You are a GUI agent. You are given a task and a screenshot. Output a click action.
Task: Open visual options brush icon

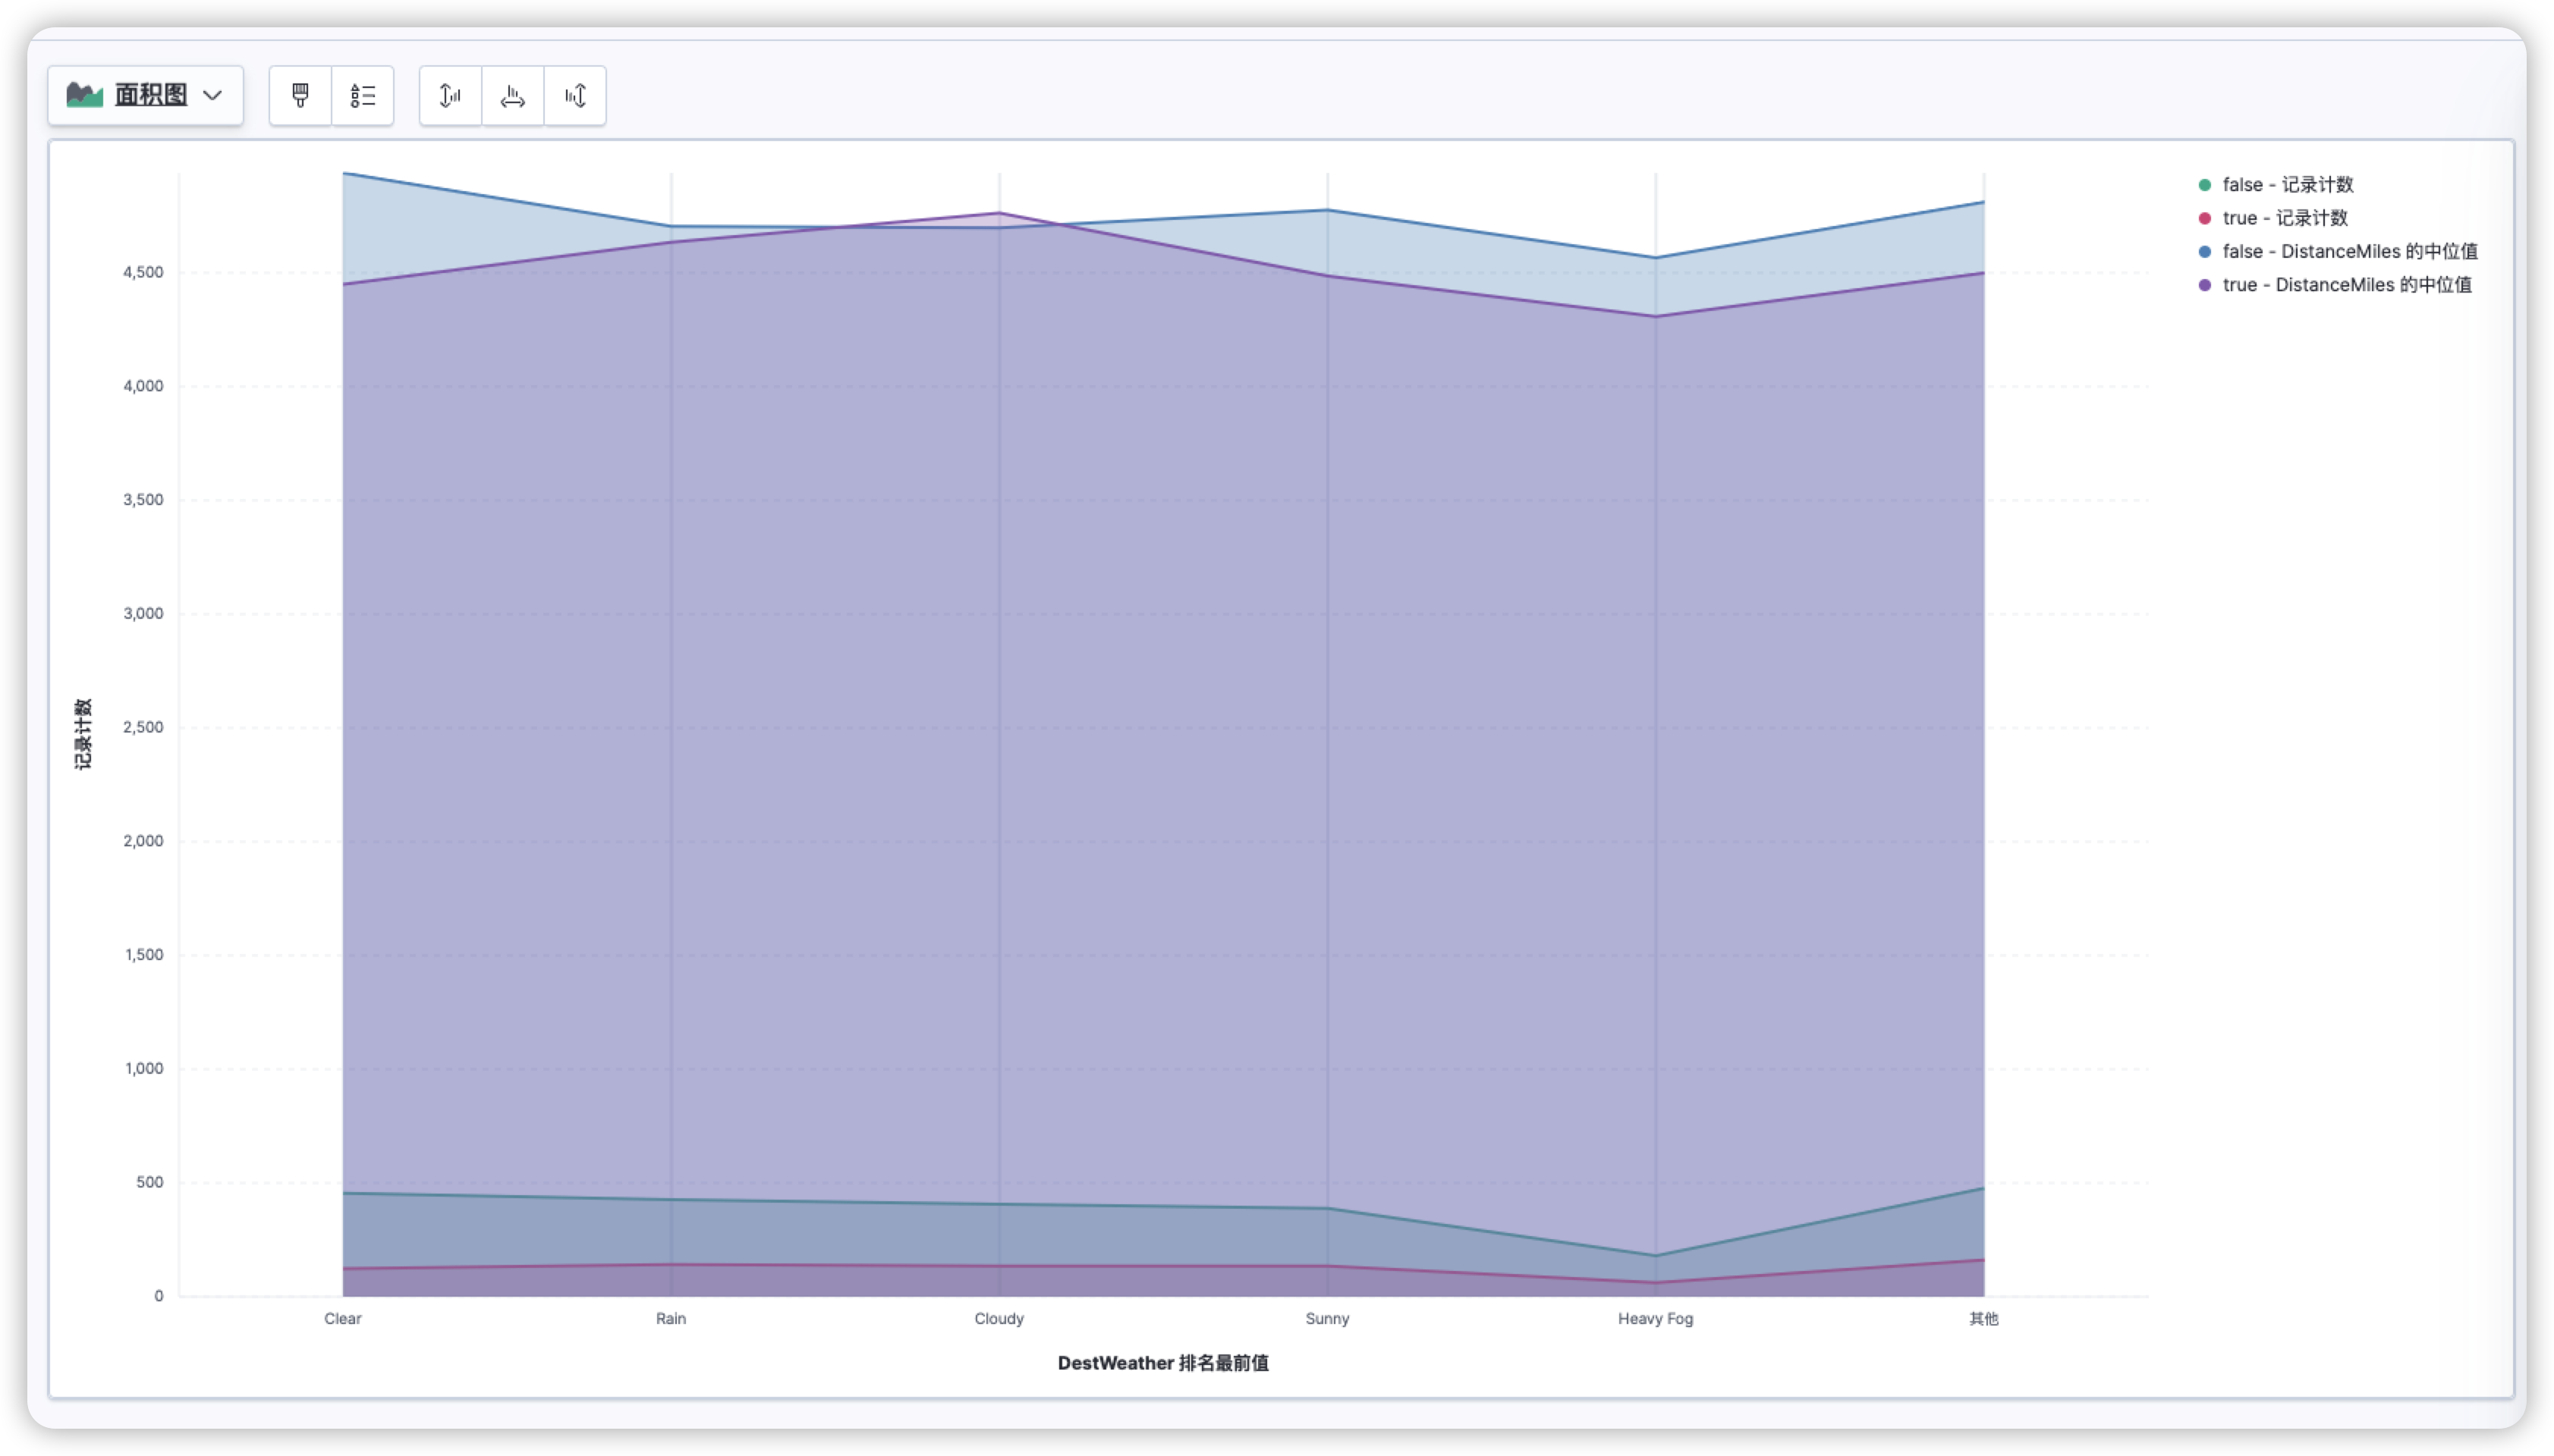300,95
